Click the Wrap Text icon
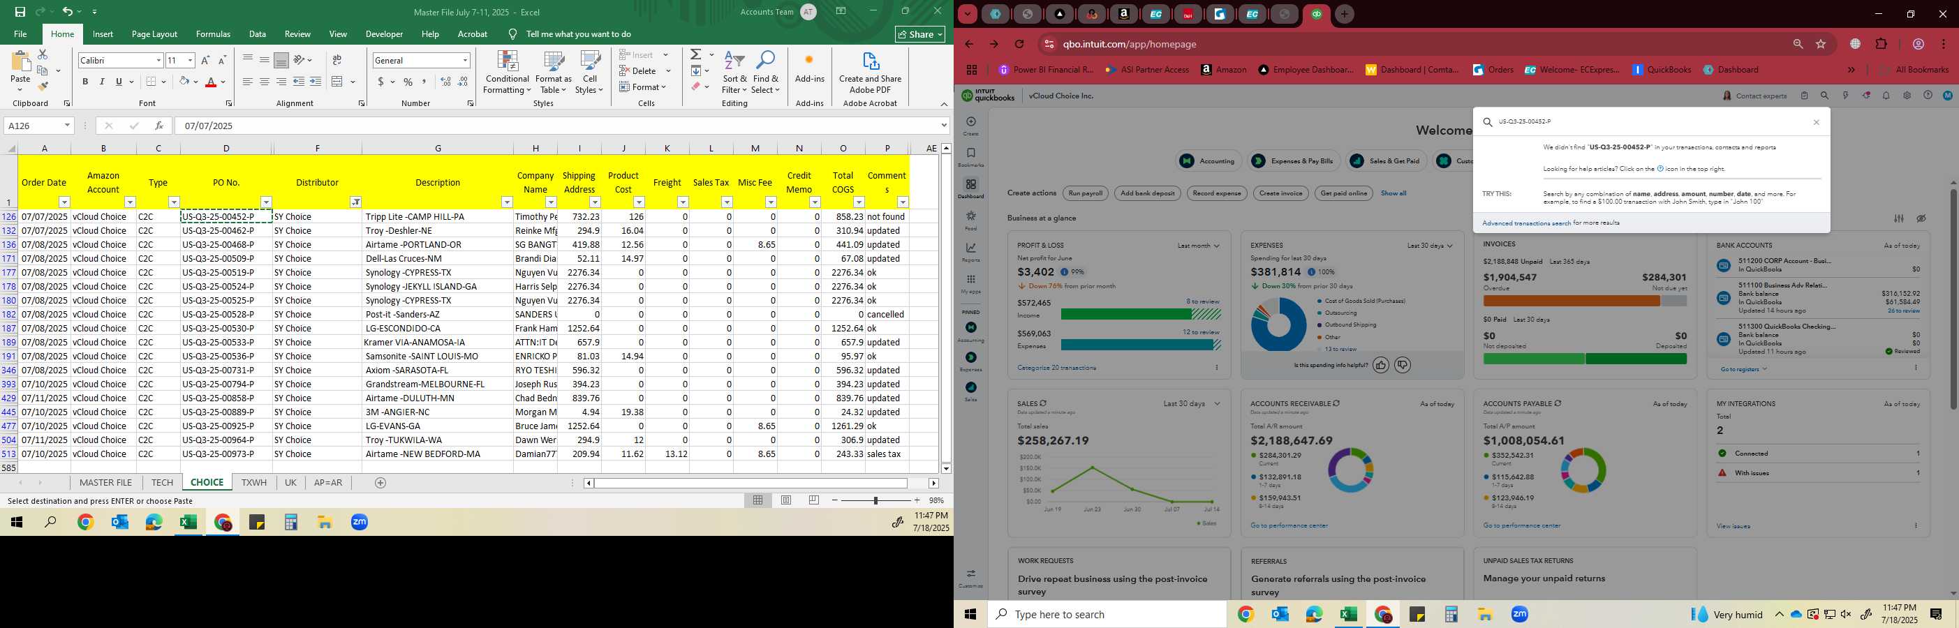Image resolution: width=1959 pixels, height=628 pixels. pos(337,60)
